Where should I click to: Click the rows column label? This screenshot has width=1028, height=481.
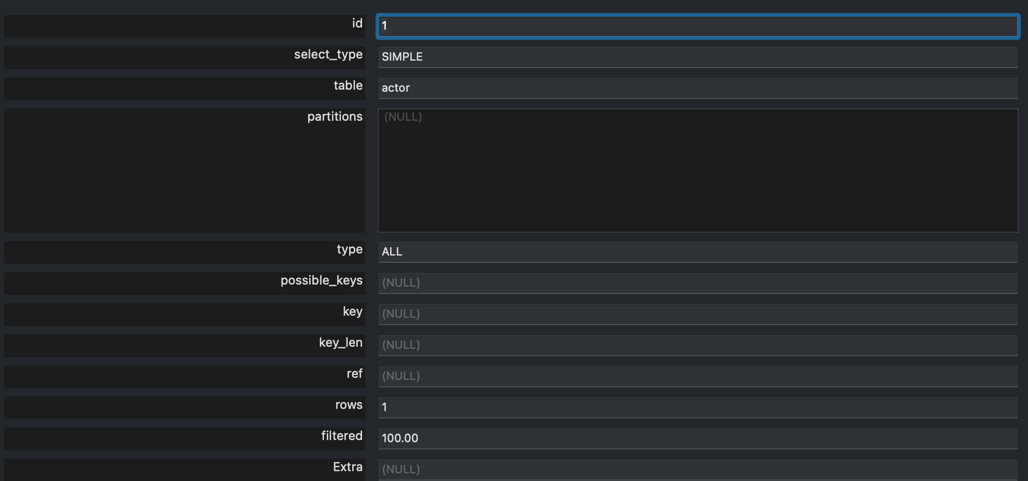(x=349, y=405)
